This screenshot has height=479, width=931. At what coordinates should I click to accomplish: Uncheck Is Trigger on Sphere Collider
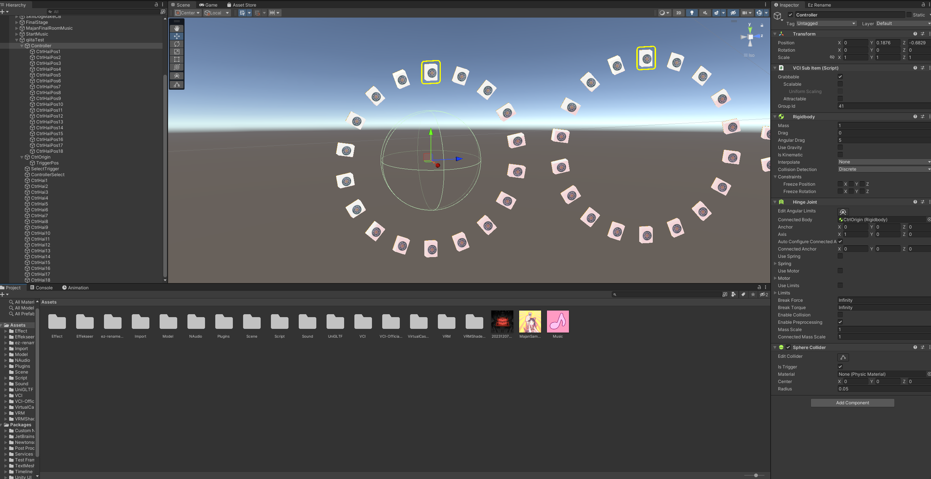coord(840,367)
